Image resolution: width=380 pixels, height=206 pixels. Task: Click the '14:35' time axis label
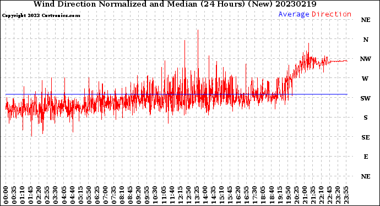tap(213, 195)
